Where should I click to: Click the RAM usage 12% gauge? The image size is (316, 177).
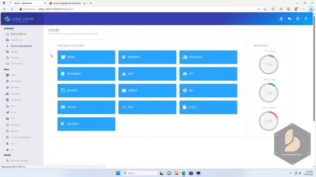269,93
